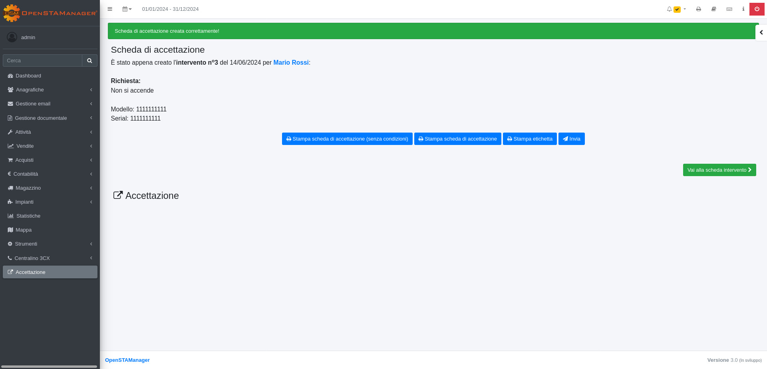Image resolution: width=767 pixels, height=369 pixels.
Task: Click the admin user avatar
Action: pyautogui.click(x=12, y=37)
